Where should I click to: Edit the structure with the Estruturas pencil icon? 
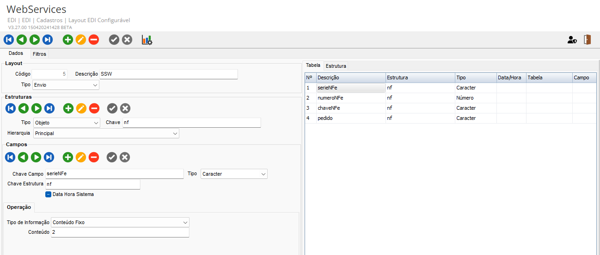pyautogui.click(x=81, y=108)
